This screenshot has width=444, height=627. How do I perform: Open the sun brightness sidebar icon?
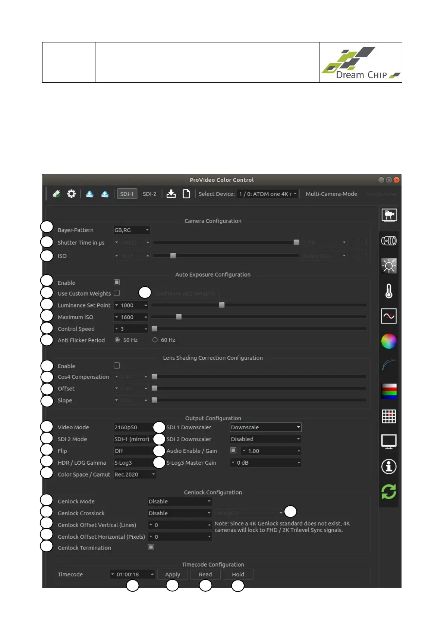[x=389, y=266]
